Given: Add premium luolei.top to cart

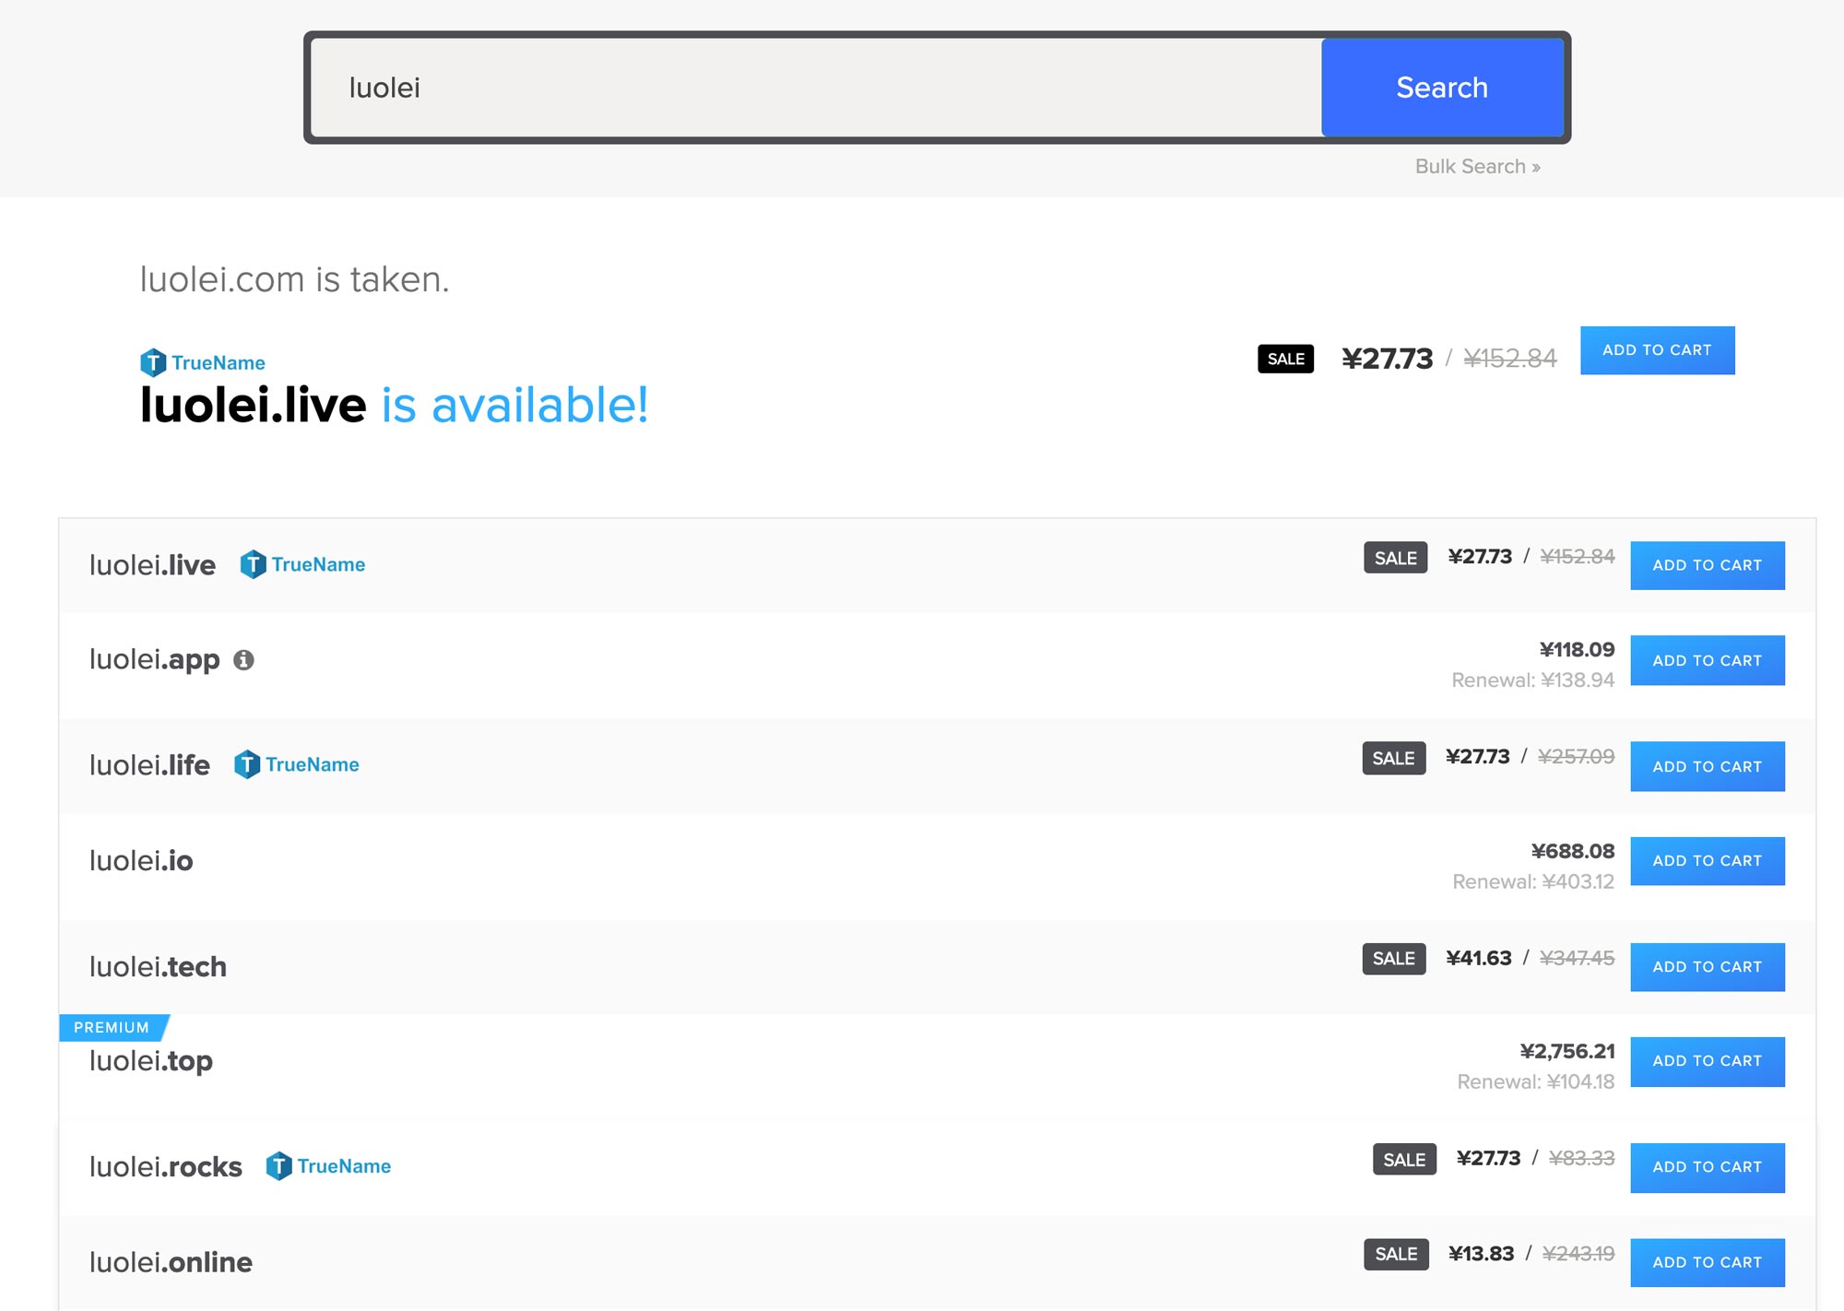Looking at the screenshot, I should [x=1707, y=1061].
